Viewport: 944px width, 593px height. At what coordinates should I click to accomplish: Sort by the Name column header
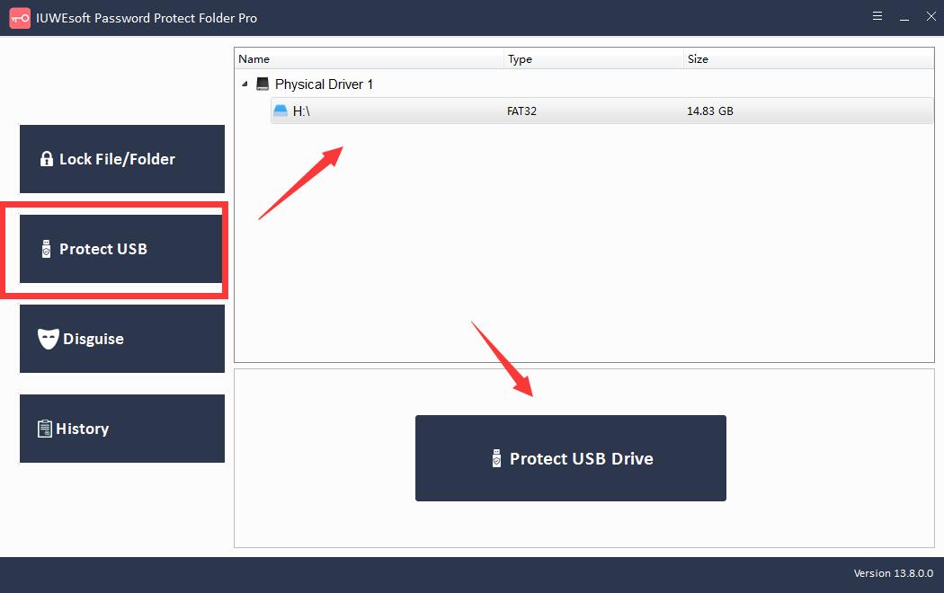click(x=369, y=59)
